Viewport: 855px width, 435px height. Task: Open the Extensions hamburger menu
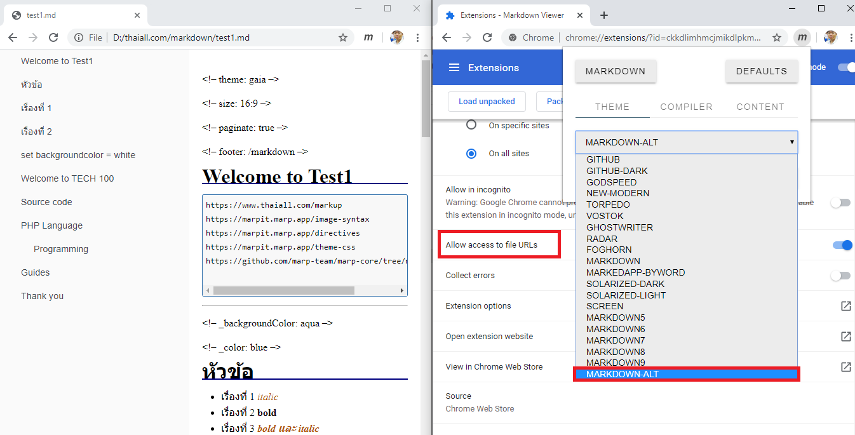click(454, 68)
